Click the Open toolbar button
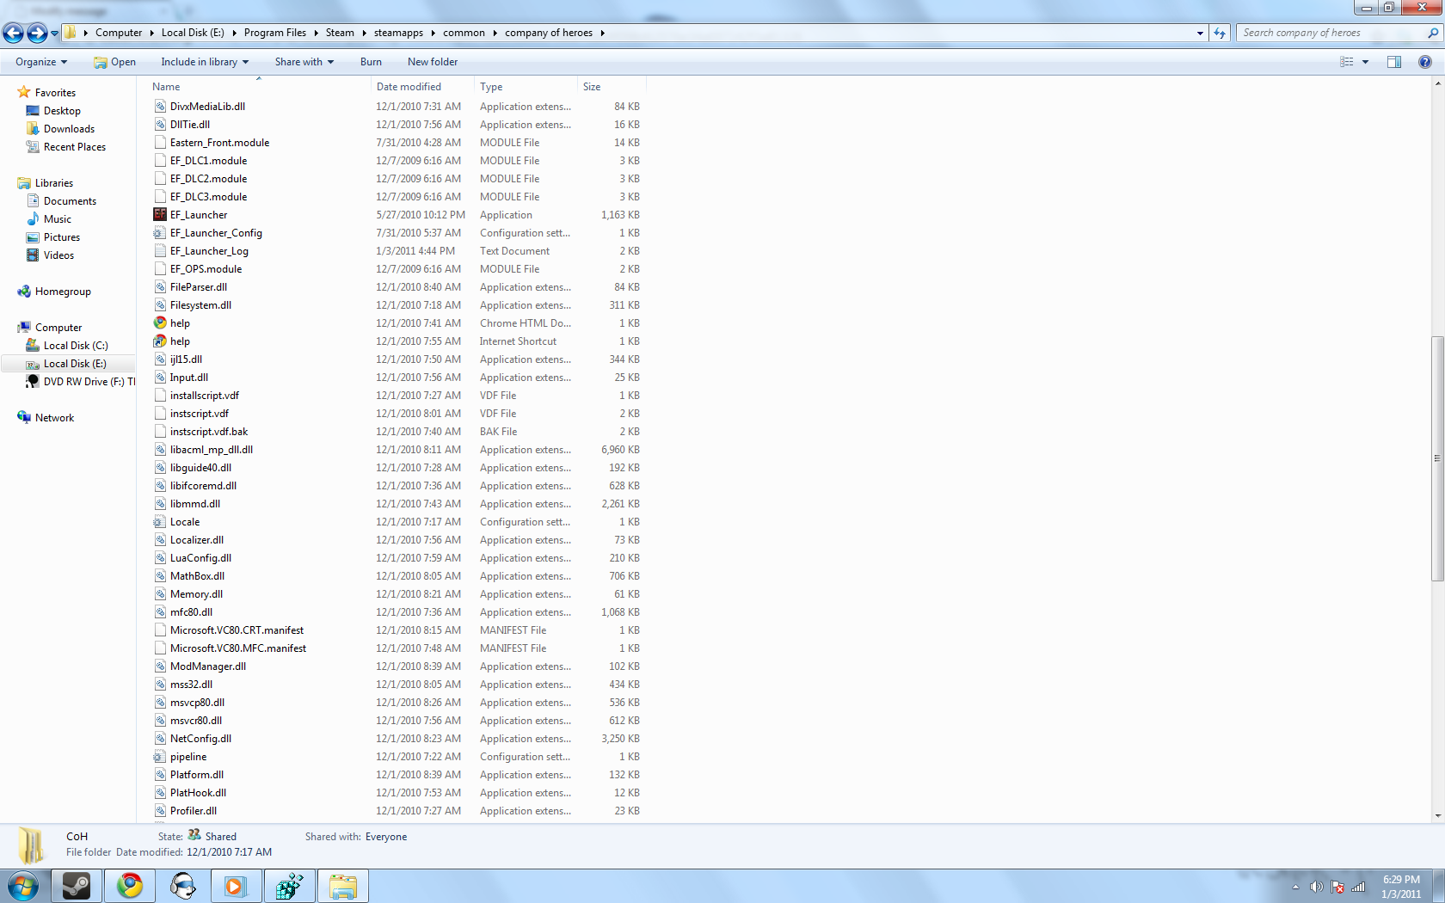 (114, 62)
